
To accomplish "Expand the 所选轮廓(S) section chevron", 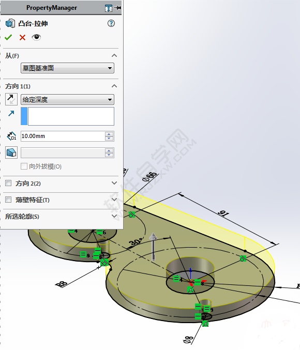I will coord(114,216).
